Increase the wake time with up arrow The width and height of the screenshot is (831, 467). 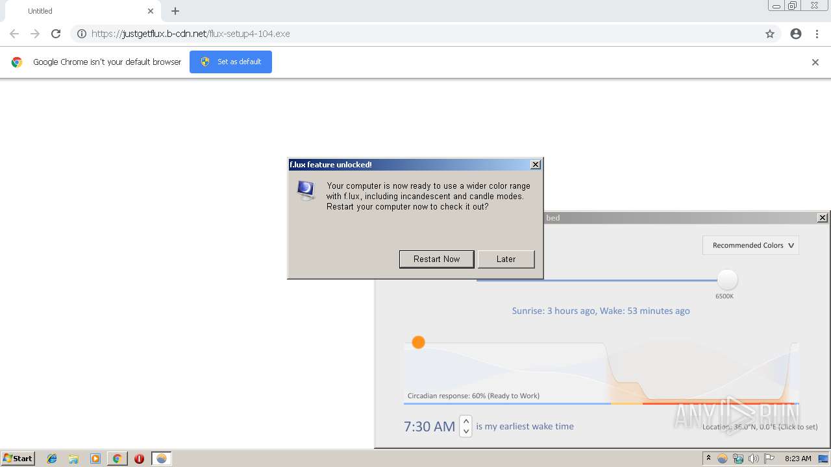[x=465, y=421]
